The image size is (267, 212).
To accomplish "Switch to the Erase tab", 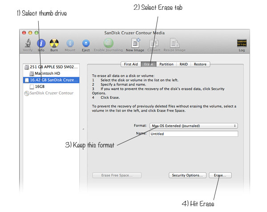I will coord(149,64).
